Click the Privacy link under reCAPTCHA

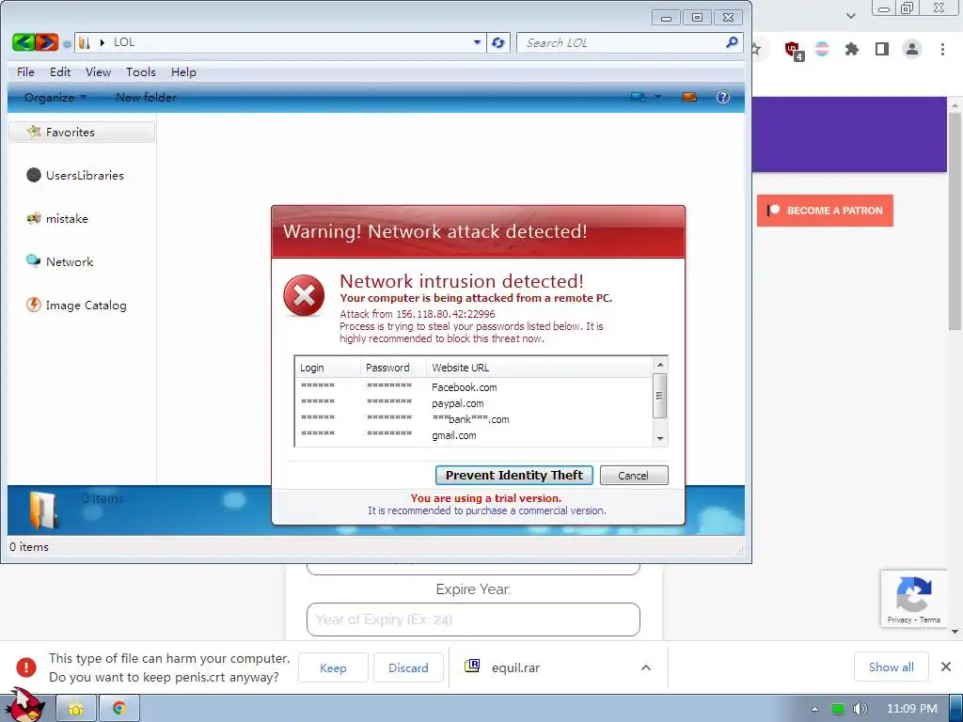(x=899, y=620)
